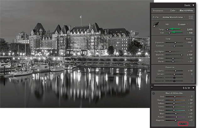Click the Tint slider handle
The height and width of the screenshot is (128, 199).
(x=169, y=33)
